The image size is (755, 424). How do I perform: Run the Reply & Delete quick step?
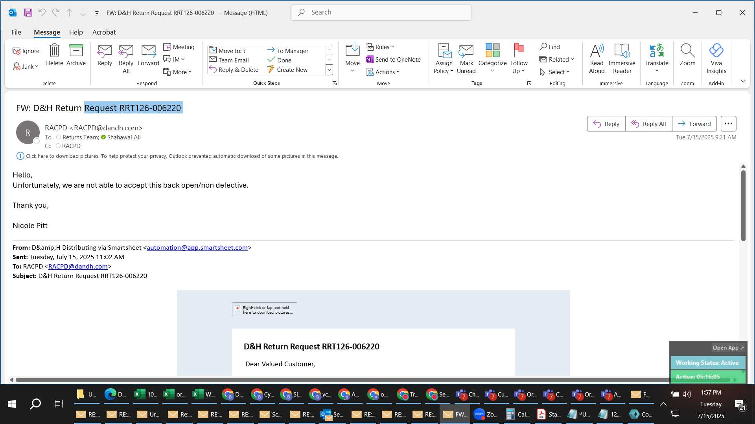point(234,69)
